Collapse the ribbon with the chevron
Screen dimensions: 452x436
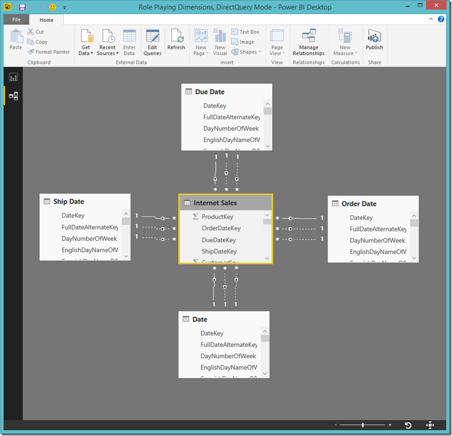(x=431, y=19)
